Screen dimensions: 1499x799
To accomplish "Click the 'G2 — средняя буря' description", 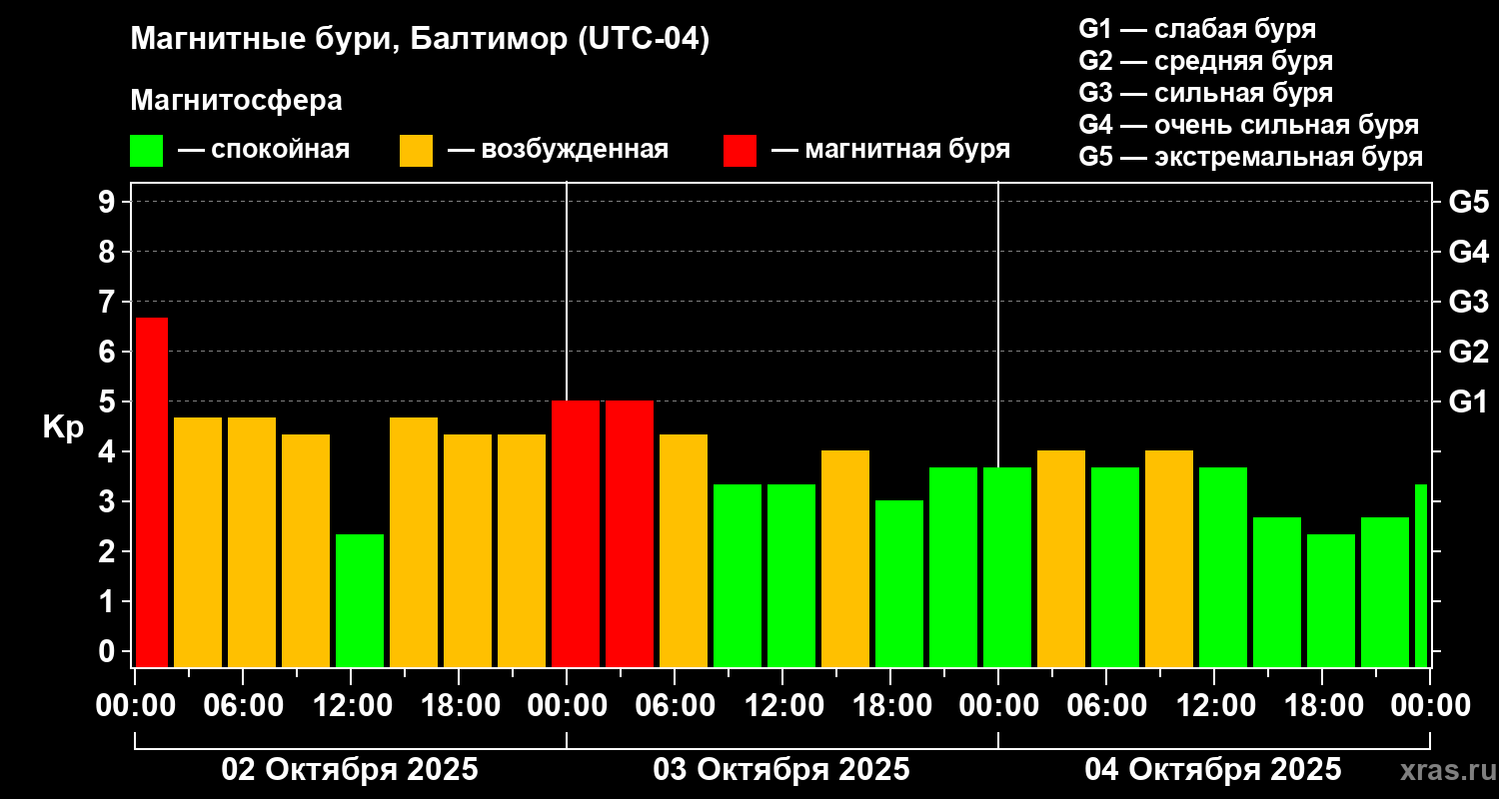I will pos(1205,61).
